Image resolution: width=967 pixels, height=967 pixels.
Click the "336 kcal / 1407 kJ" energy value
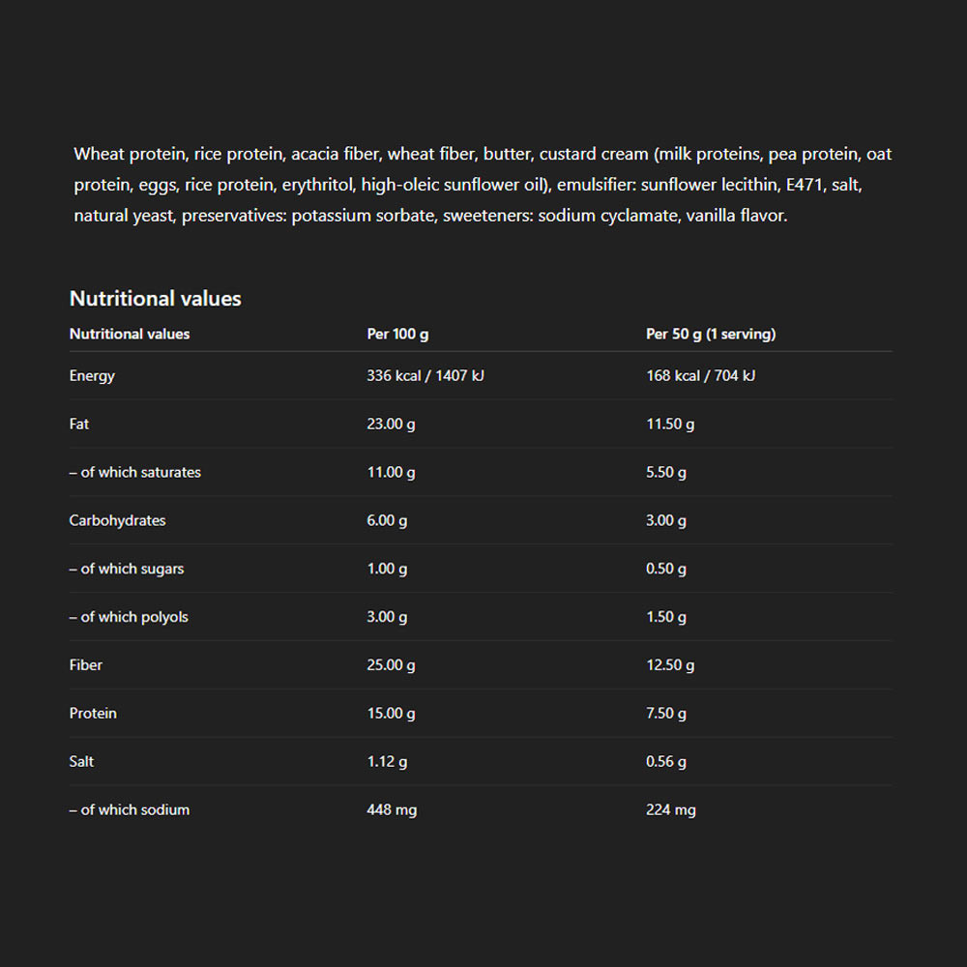[x=425, y=376]
